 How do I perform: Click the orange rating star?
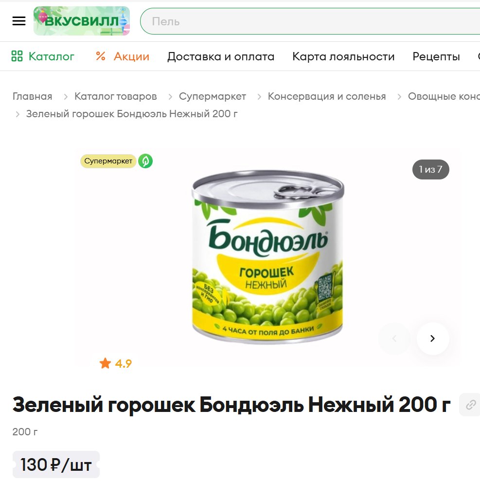[x=105, y=363]
